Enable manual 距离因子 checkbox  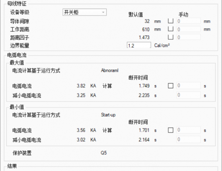171,37
